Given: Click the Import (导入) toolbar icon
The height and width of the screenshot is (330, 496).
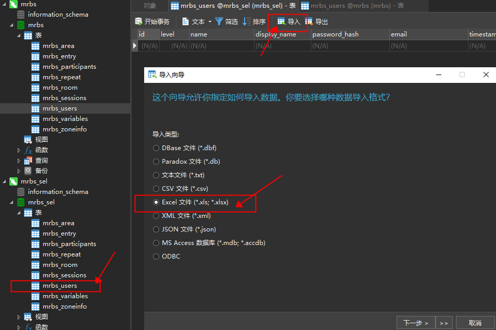Looking at the screenshot, I should click(x=281, y=21).
